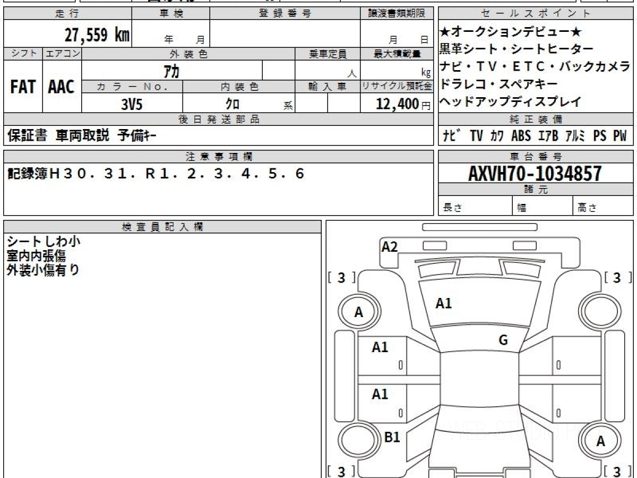Select the ABS equipment code
Screen dimensions: 637x478
tap(521, 136)
